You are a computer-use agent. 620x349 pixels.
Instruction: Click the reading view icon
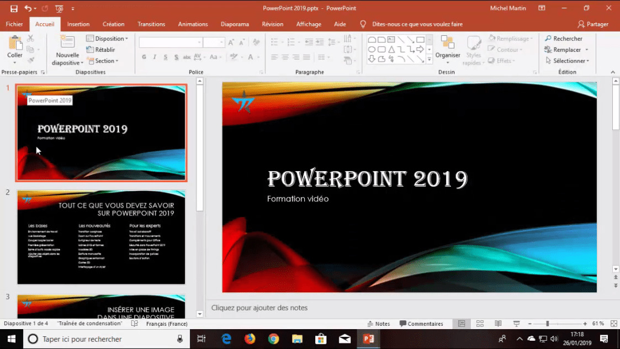[x=498, y=324]
